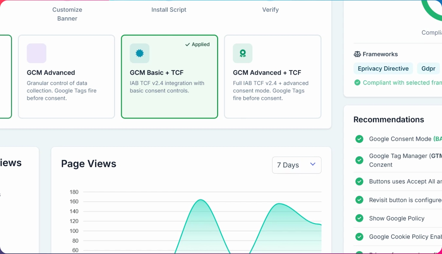Click the second peak of Page Views chart

click(279, 204)
